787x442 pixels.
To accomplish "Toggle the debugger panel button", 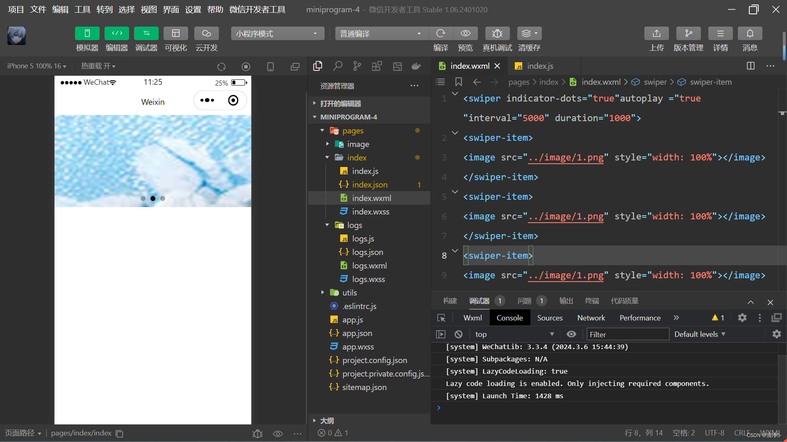I will point(146,34).
